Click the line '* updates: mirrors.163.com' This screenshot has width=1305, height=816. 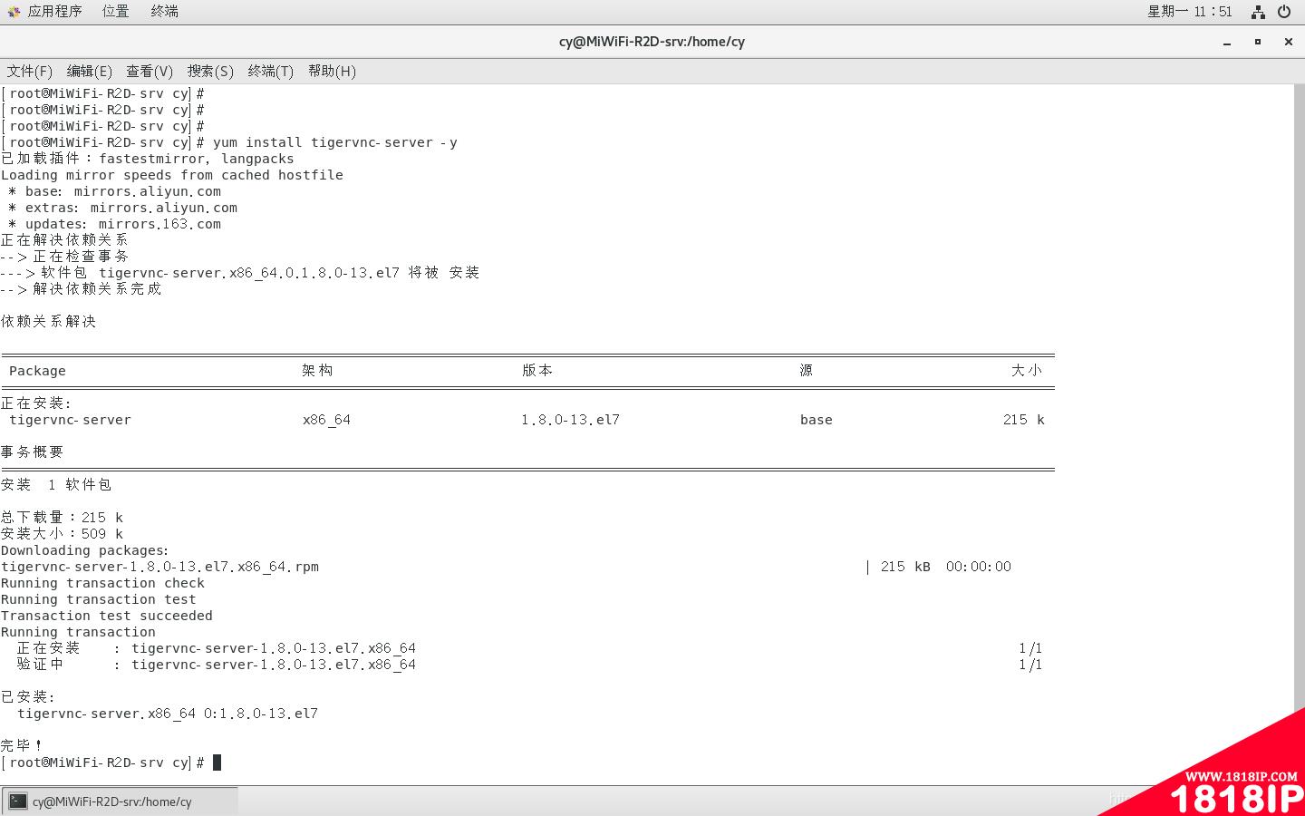click(114, 224)
